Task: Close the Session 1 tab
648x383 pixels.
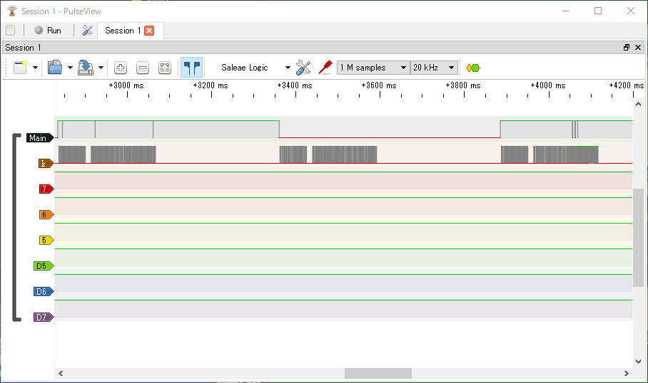Action: pos(149,31)
